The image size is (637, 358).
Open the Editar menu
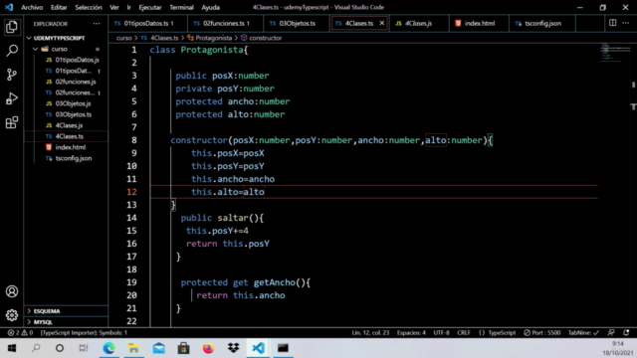pos(59,7)
